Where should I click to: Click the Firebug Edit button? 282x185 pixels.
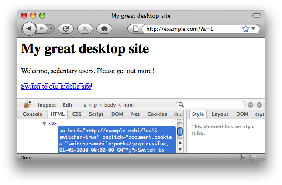[x=68, y=105]
